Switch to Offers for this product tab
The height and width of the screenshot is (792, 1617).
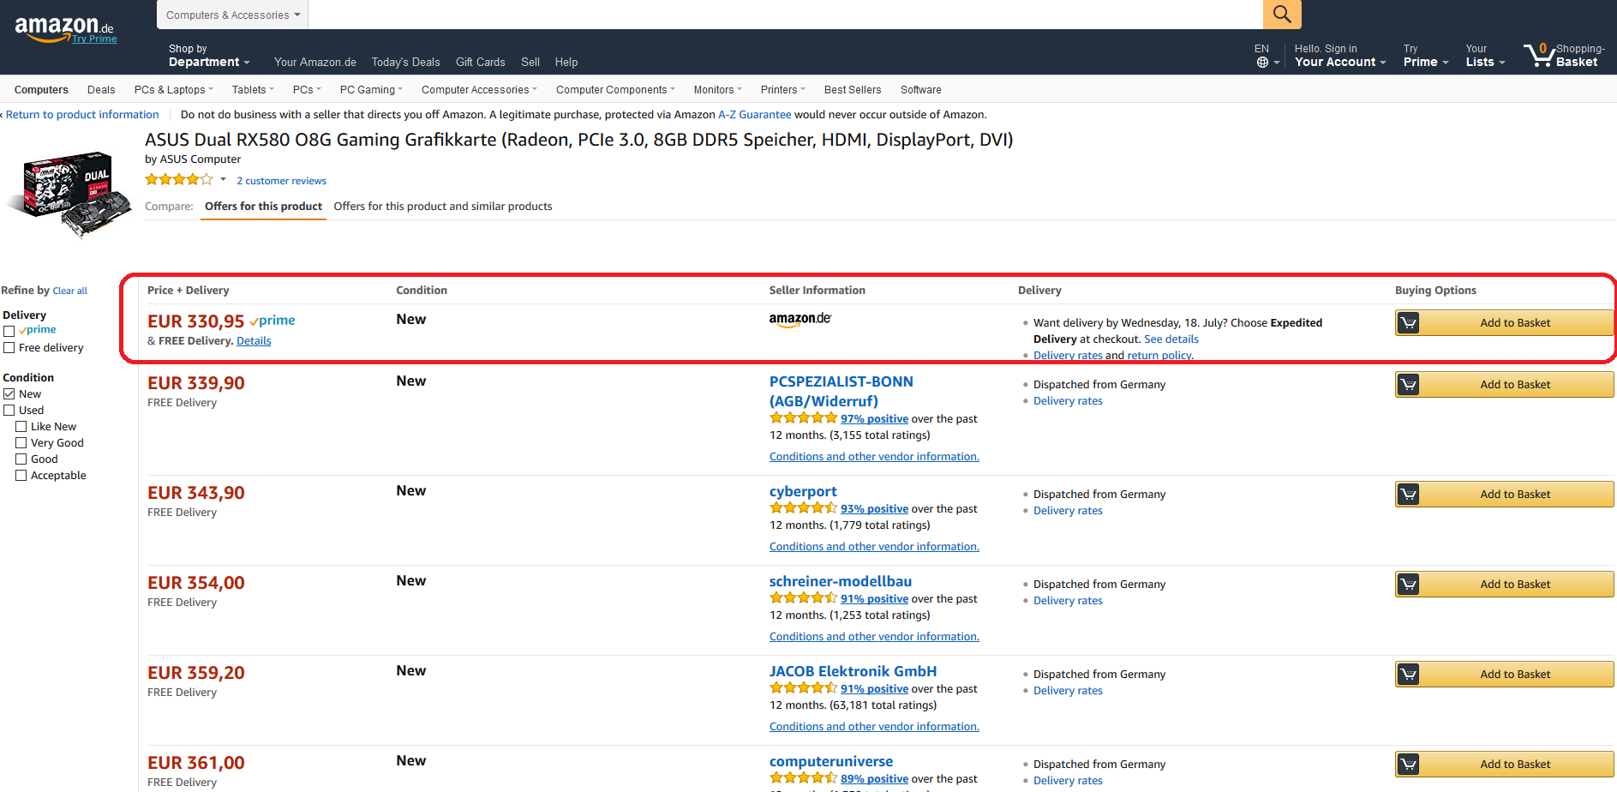point(263,207)
